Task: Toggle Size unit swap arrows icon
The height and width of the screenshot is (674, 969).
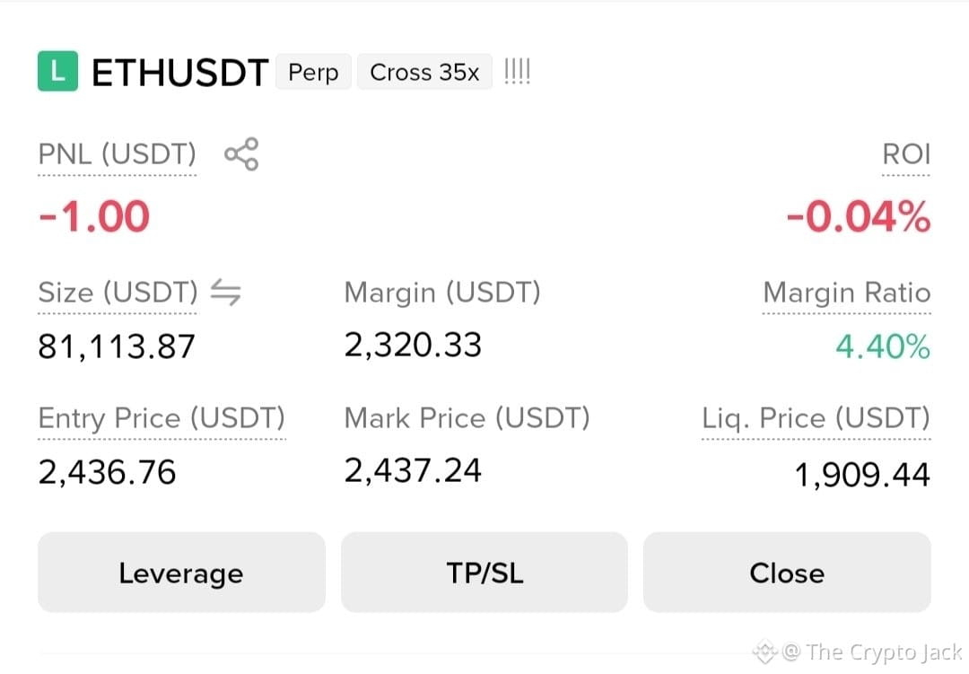Action: pyautogui.click(x=225, y=293)
